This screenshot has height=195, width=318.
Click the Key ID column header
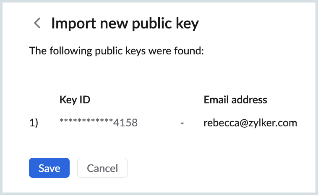click(75, 100)
